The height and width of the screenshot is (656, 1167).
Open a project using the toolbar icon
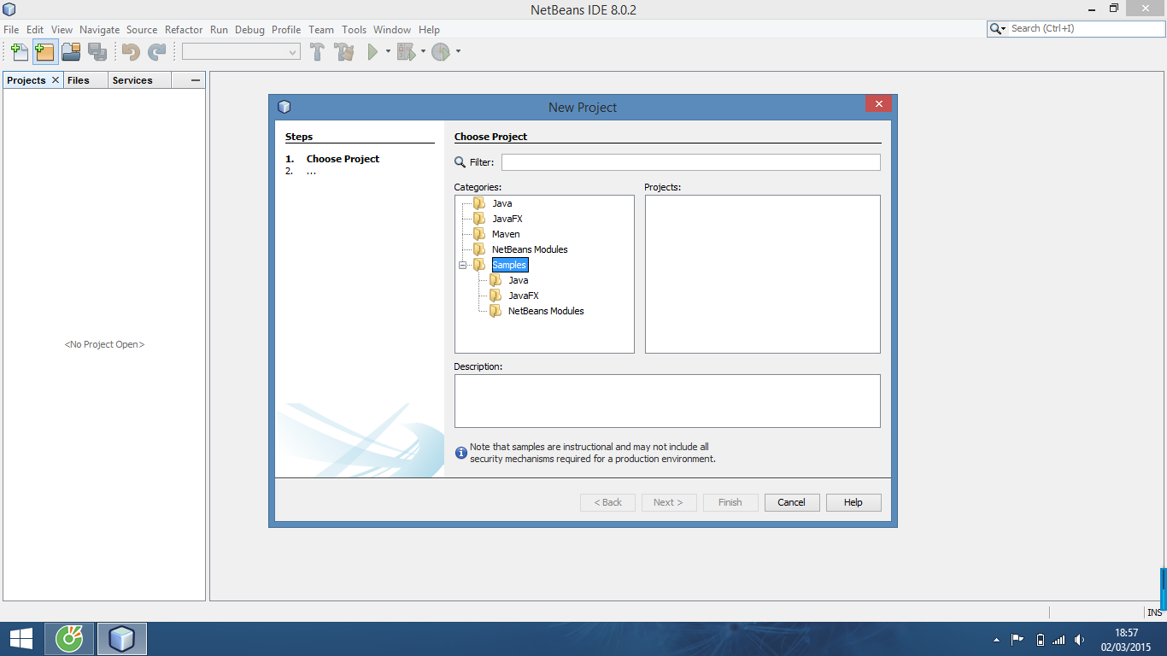(71, 51)
